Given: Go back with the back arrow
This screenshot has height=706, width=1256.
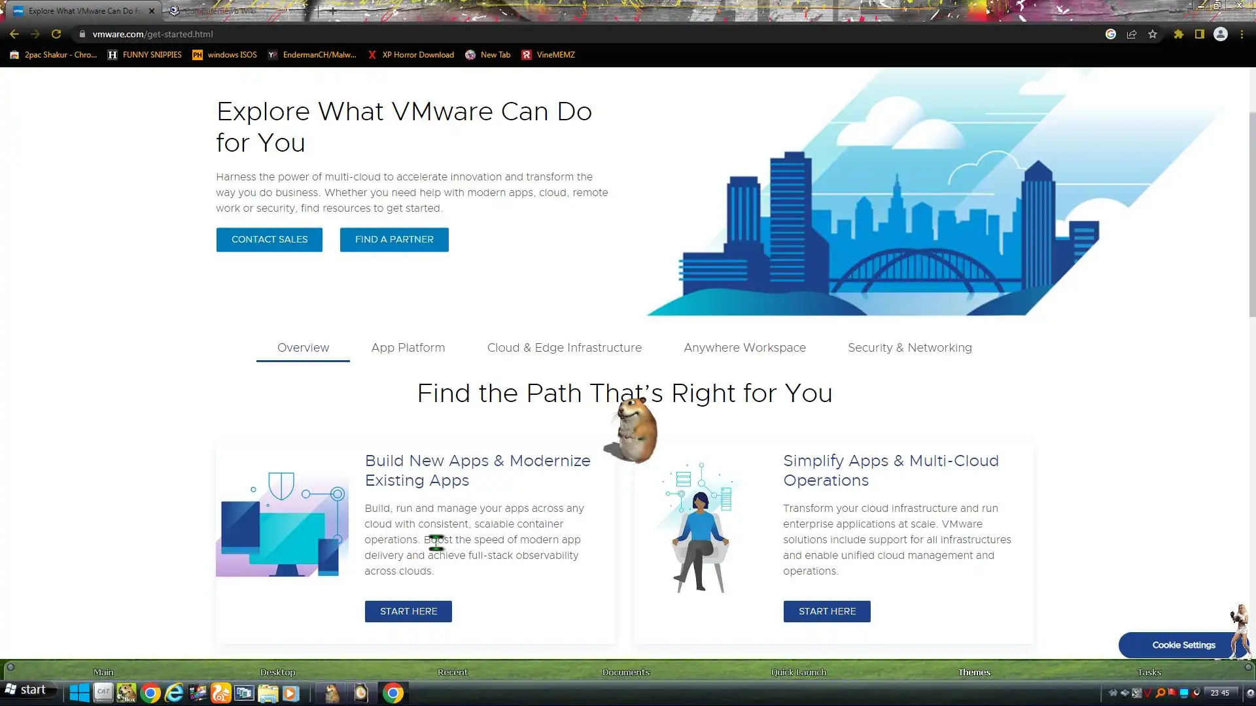Looking at the screenshot, I should [x=14, y=34].
